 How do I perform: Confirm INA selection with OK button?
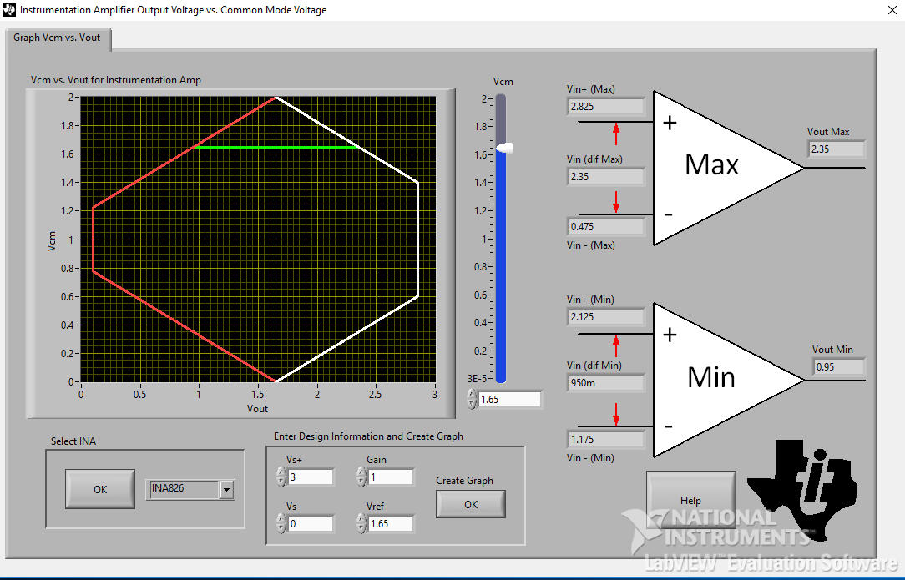100,489
